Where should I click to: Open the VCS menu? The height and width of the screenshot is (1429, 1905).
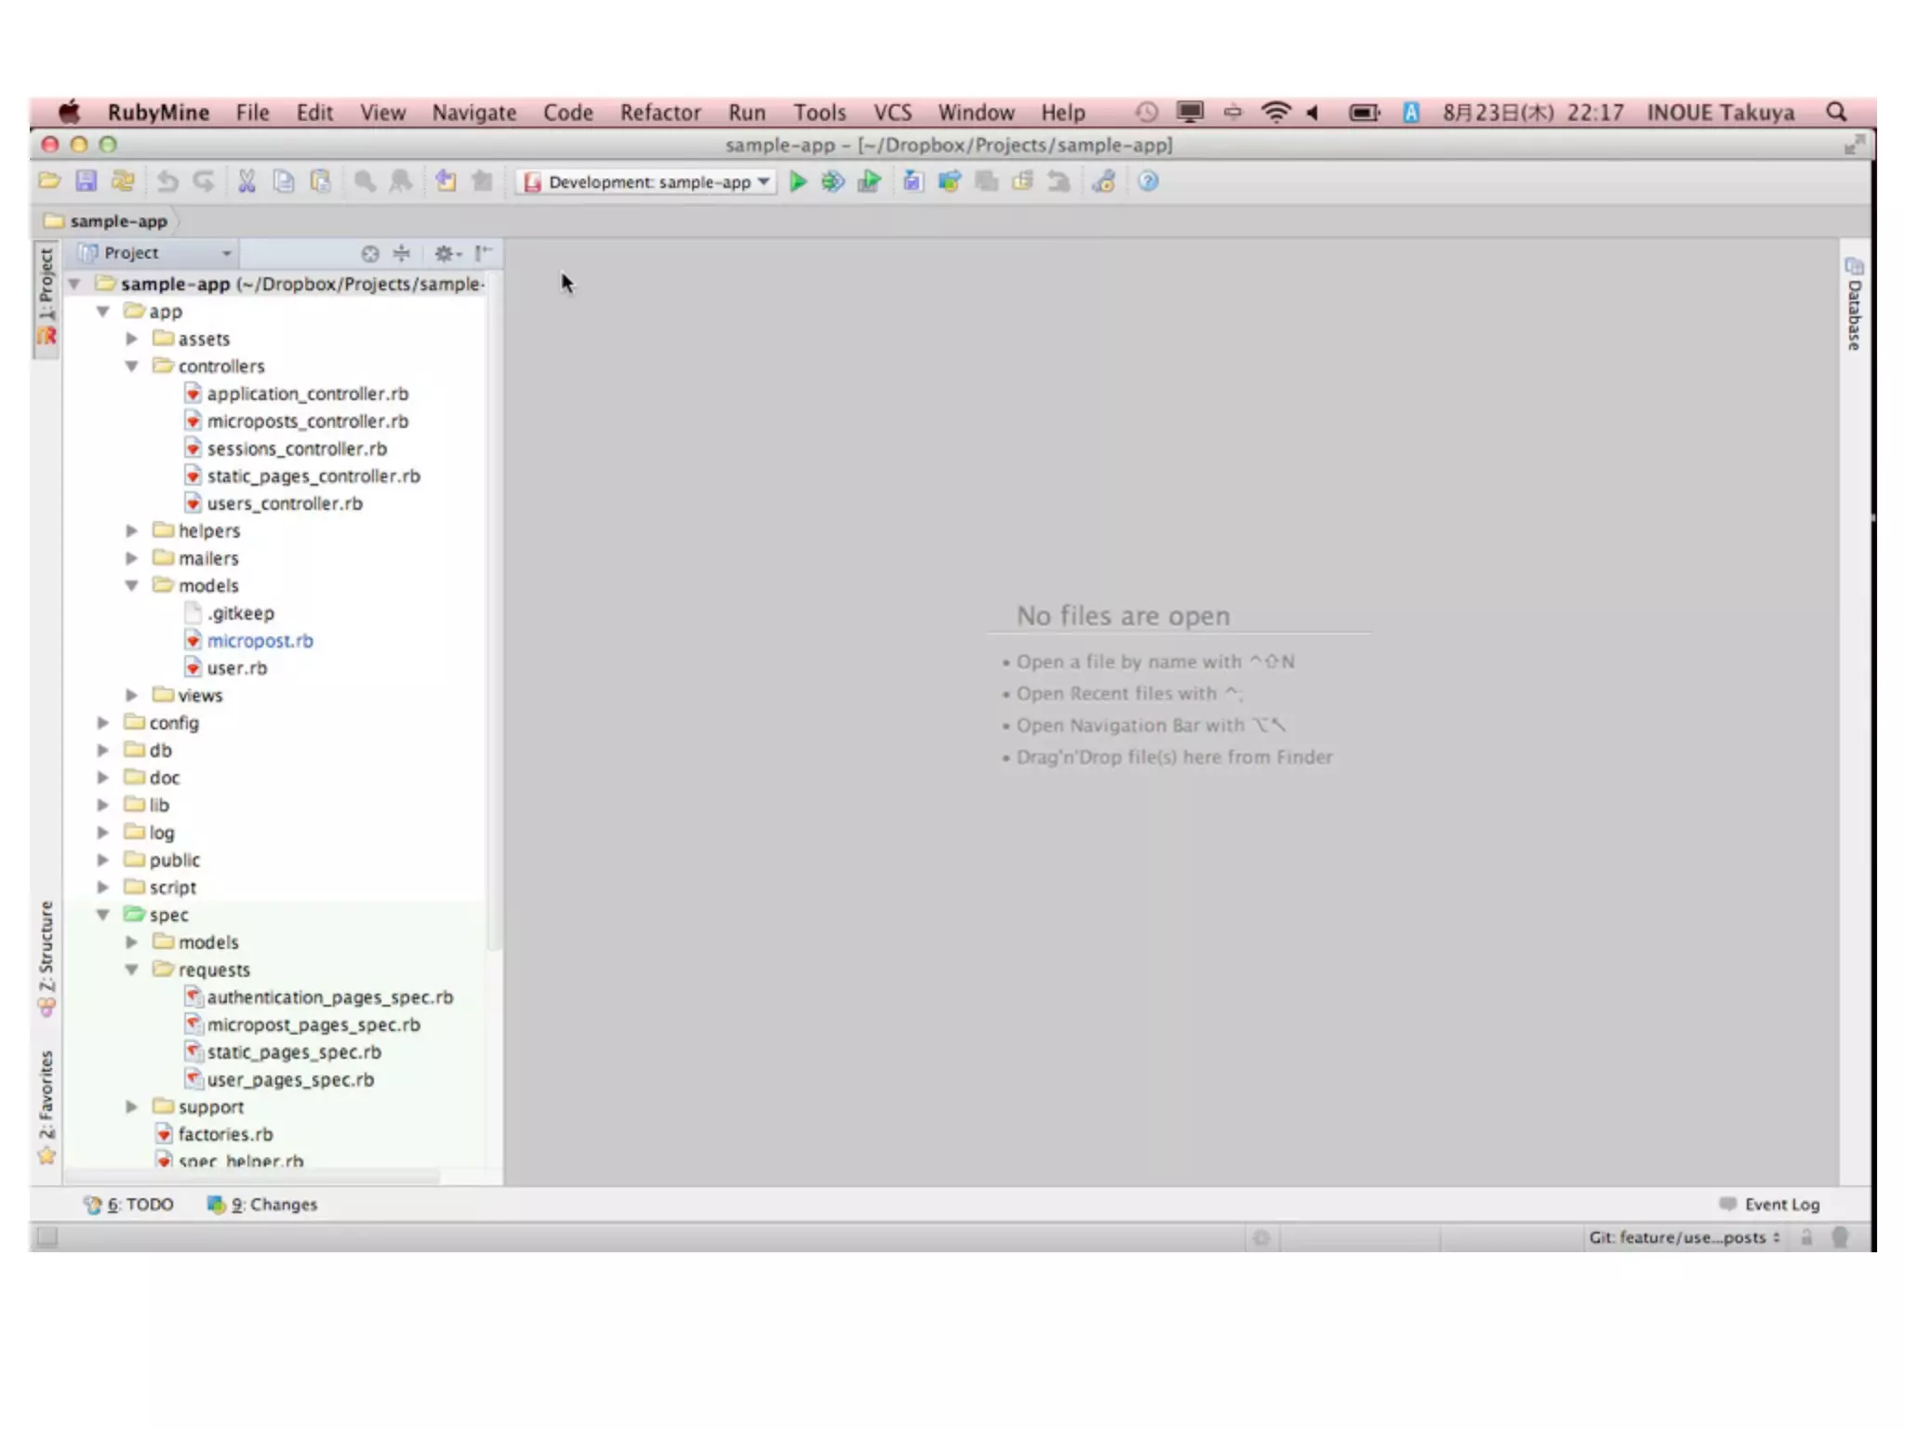click(891, 113)
